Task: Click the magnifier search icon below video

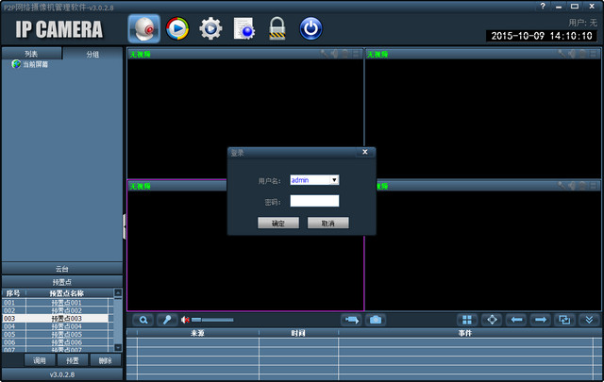Action: tap(143, 320)
